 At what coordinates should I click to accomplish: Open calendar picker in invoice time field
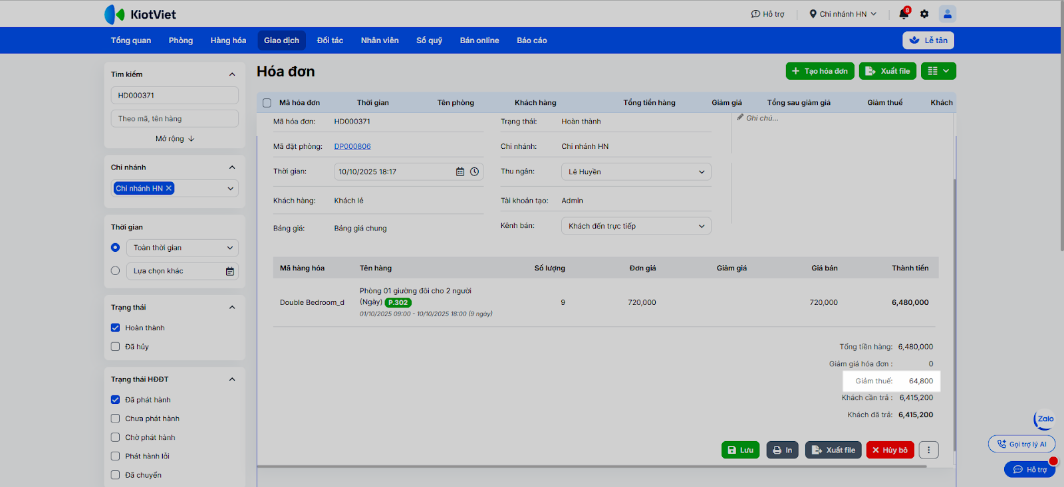(x=460, y=172)
